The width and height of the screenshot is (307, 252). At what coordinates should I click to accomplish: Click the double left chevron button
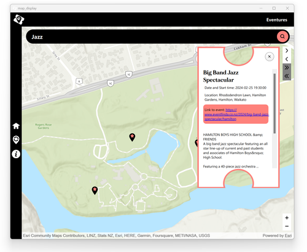pos(287,76)
